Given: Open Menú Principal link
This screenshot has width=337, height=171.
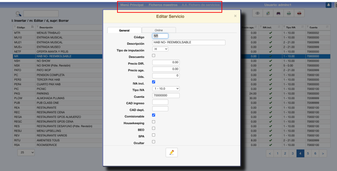Looking at the screenshot, I should pyautogui.click(x=132, y=5).
